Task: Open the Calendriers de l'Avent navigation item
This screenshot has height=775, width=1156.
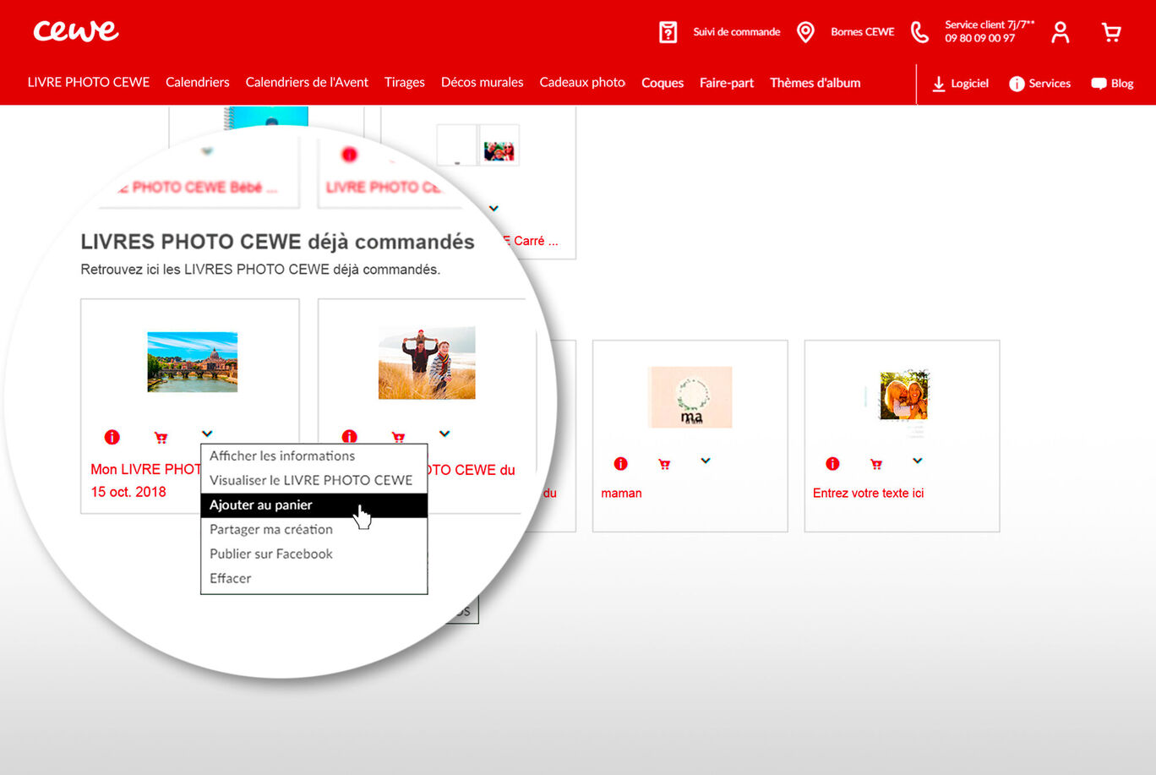Action: click(x=307, y=83)
